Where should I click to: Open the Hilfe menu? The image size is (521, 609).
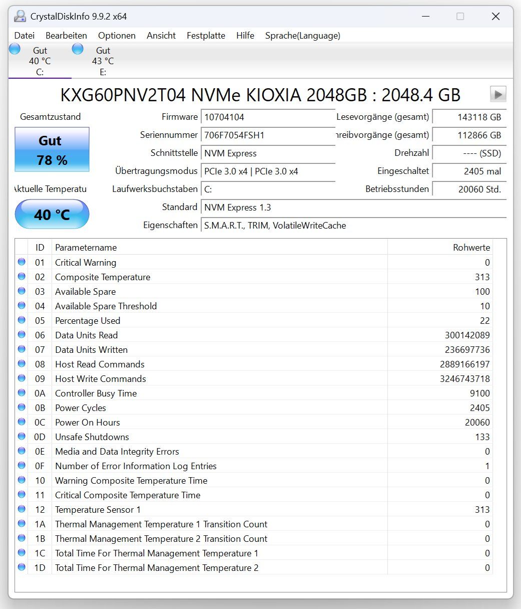pyautogui.click(x=245, y=36)
